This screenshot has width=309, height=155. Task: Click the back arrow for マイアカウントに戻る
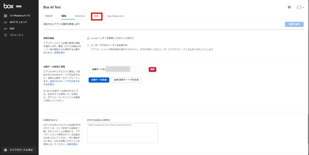pyautogui.click(x=5, y=150)
